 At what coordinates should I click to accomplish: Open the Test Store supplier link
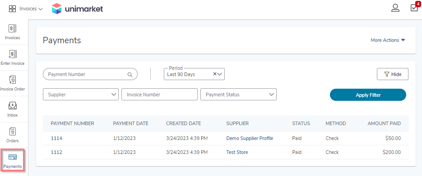pos(237,153)
